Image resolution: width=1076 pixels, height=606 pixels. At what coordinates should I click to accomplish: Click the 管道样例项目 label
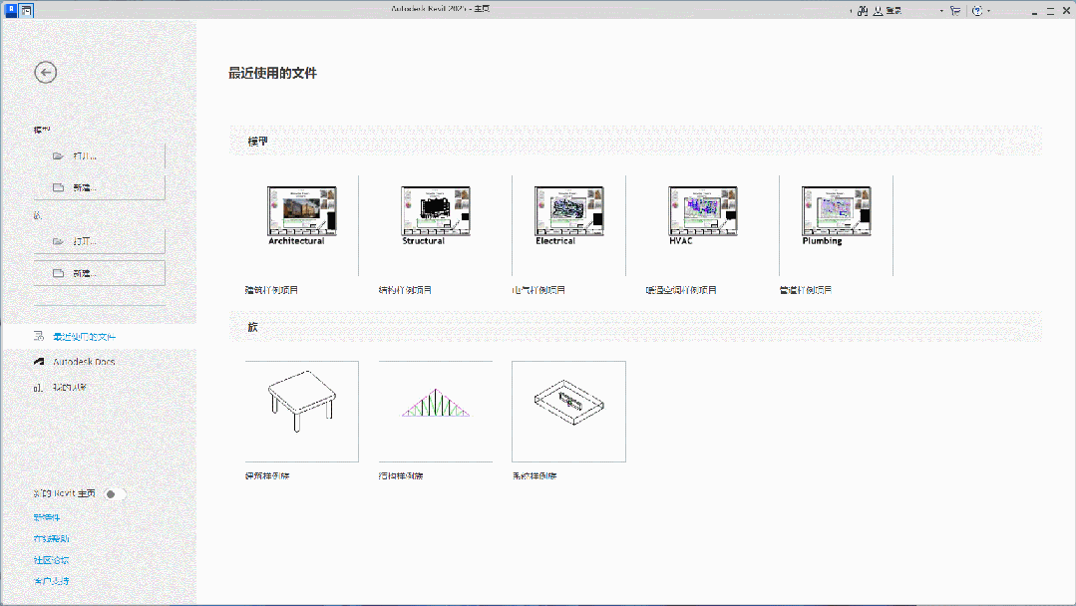coord(806,290)
